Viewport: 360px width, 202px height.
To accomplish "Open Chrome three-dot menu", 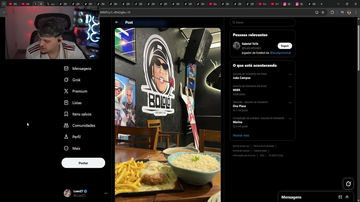I will 356,12.
